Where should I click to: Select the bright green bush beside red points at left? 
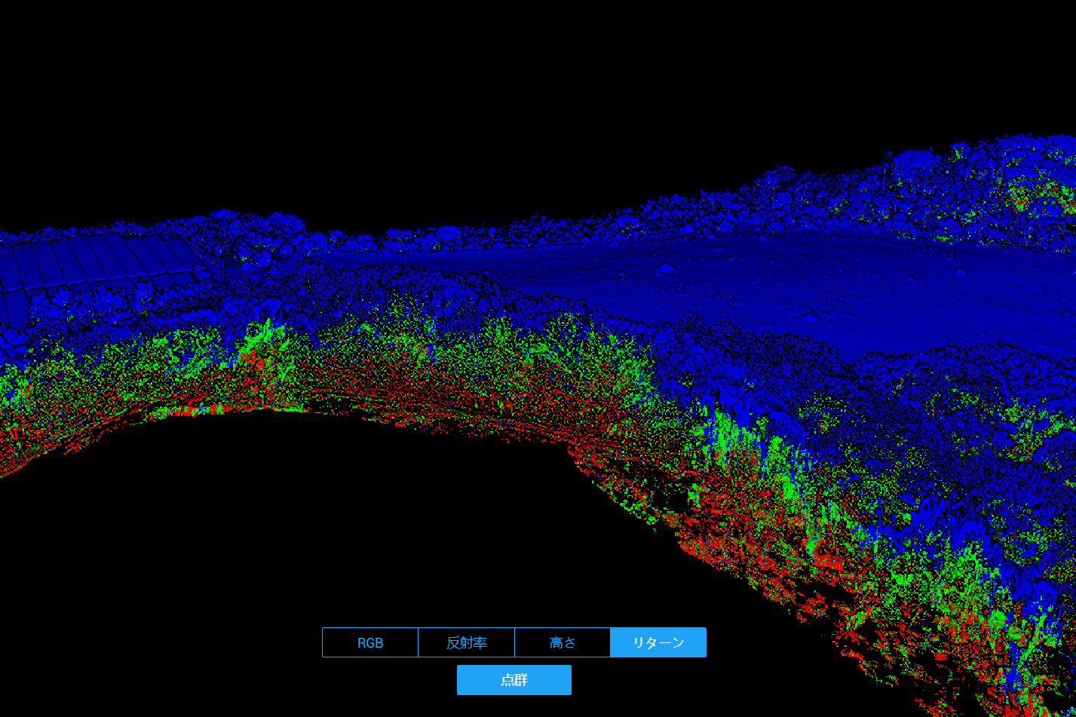pyautogui.click(x=264, y=351)
